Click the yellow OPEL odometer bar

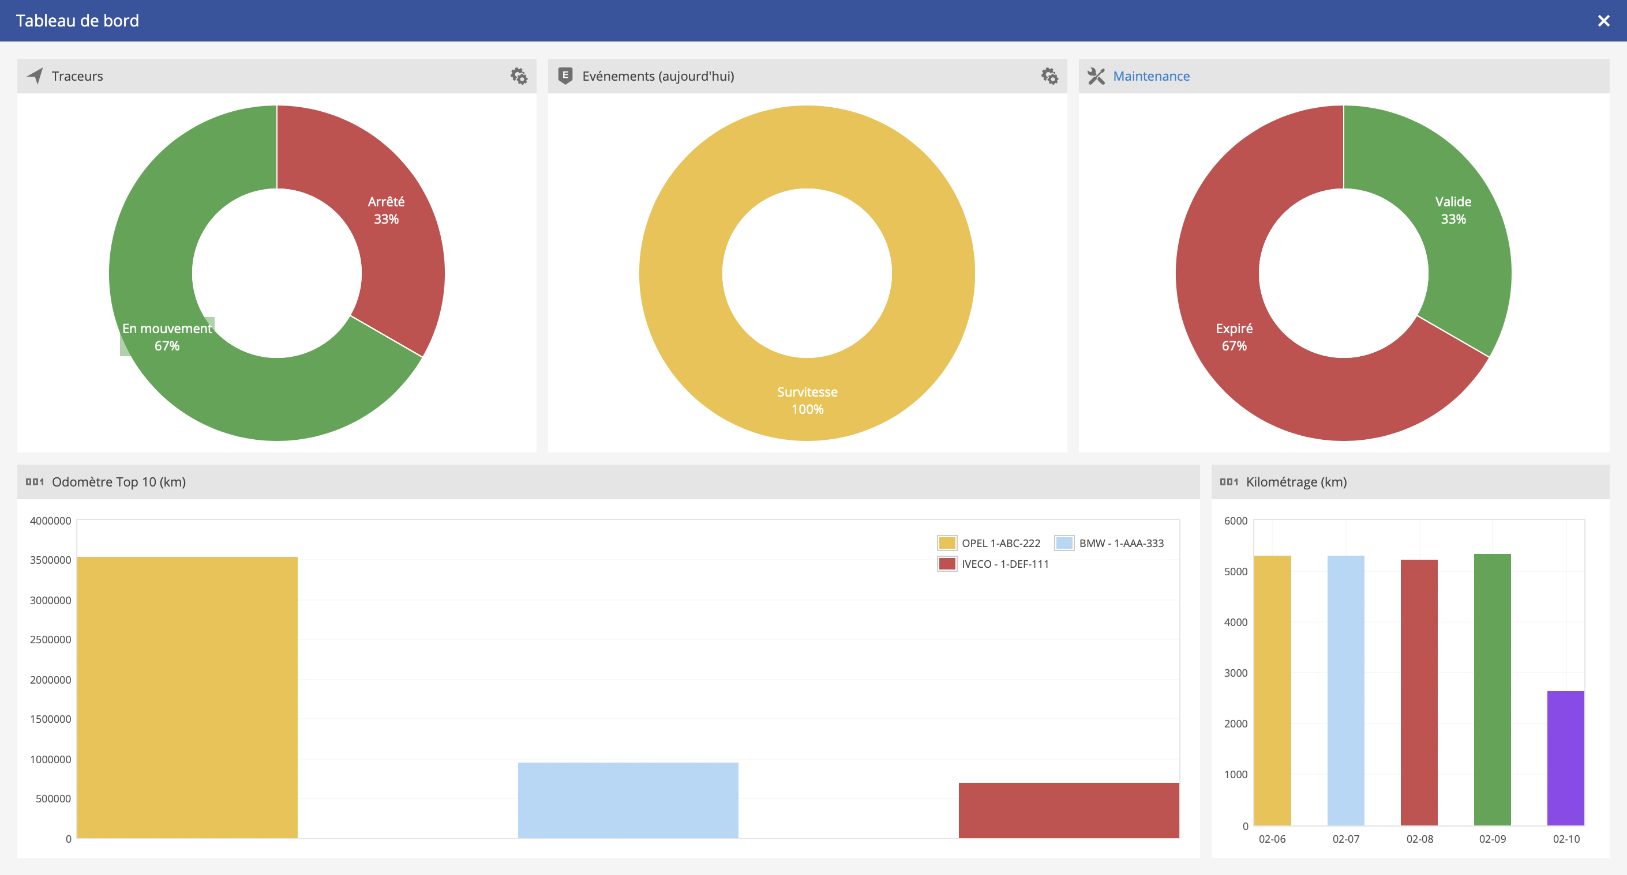coord(187,697)
